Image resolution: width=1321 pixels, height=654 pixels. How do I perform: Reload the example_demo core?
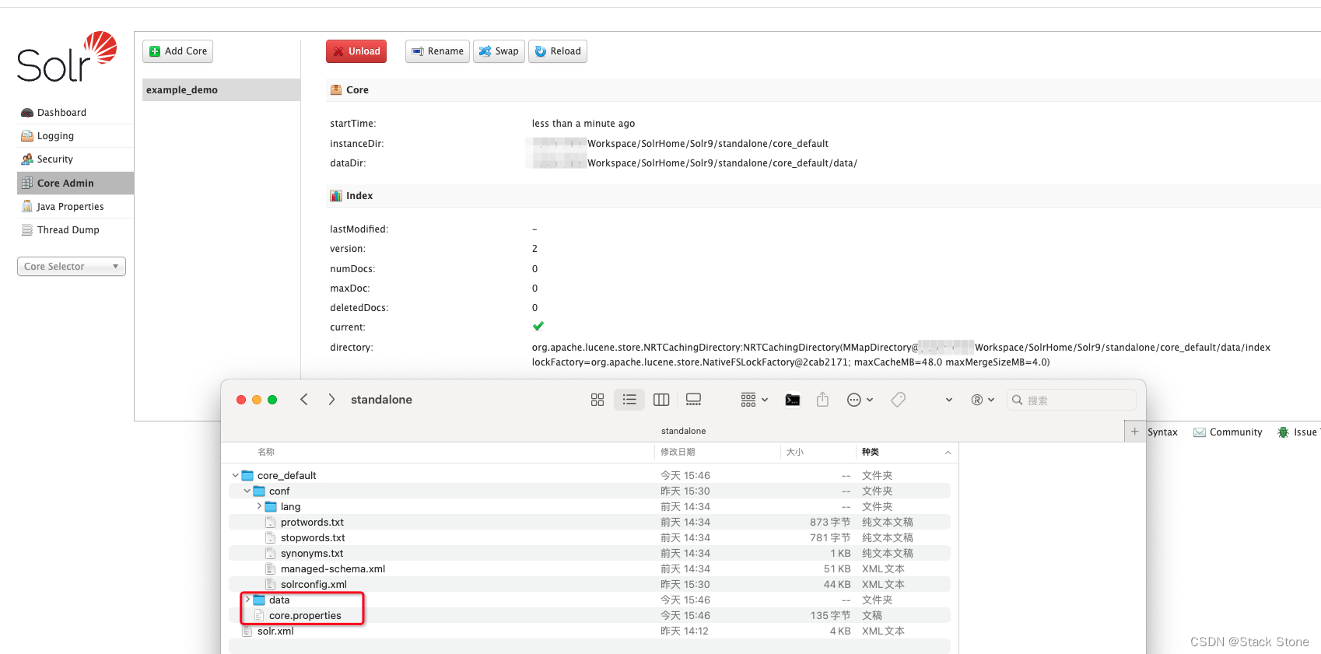[558, 51]
